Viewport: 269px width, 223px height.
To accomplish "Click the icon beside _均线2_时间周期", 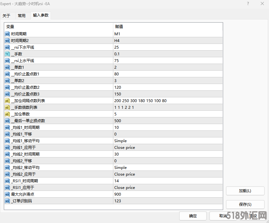I will coord(7,154).
